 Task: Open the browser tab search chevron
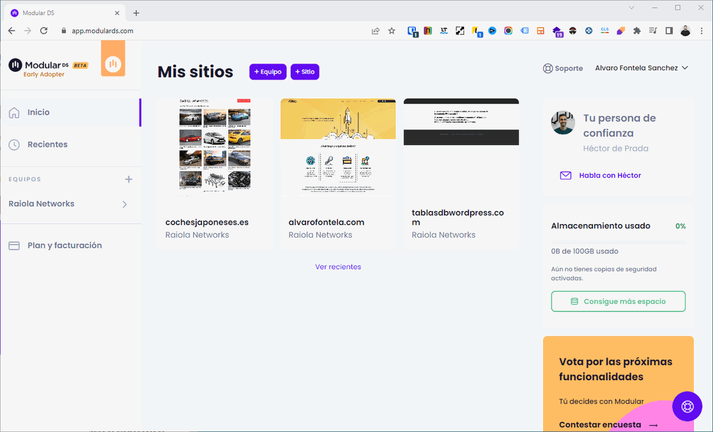pyautogui.click(x=631, y=8)
